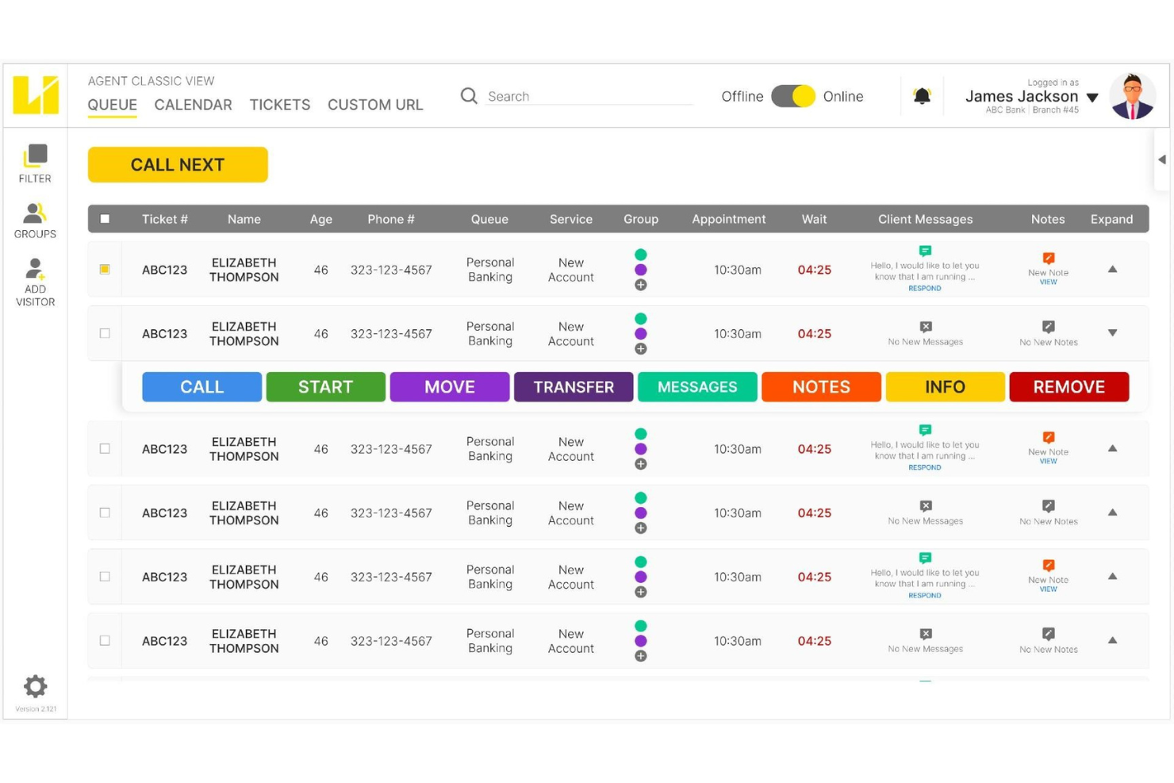Open the TICKETS section
Image resolution: width=1174 pixels, height=783 pixels.
click(279, 105)
